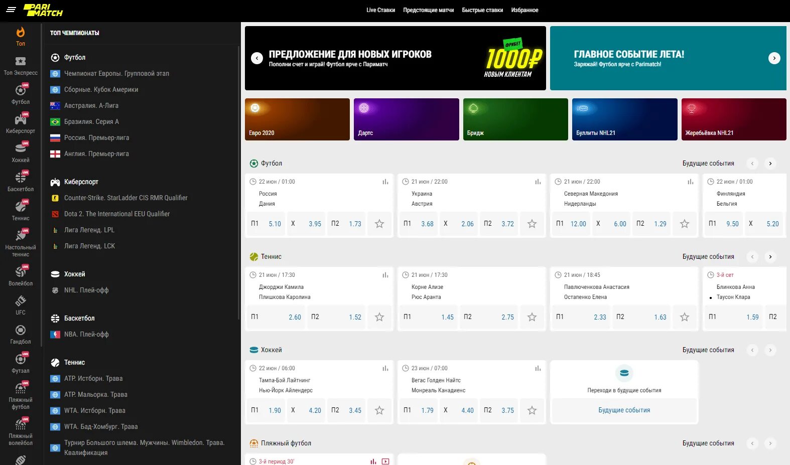
Task: Open Пляжный футбол icon in sidebar
Action: pyautogui.click(x=21, y=388)
